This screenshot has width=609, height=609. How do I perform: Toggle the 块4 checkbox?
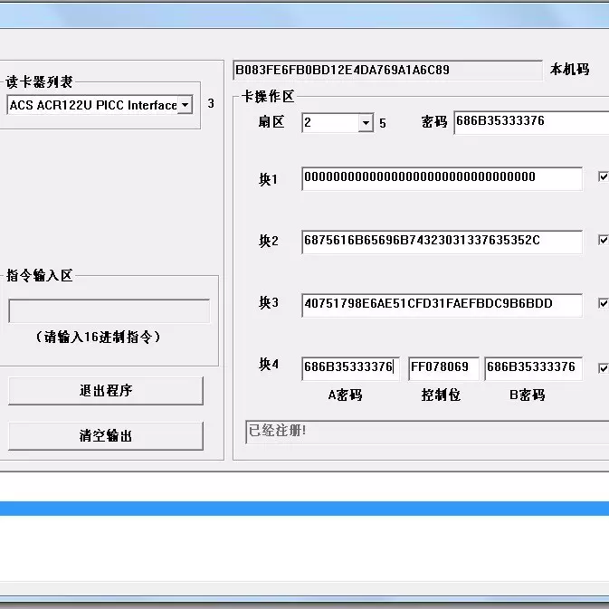(x=604, y=367)
